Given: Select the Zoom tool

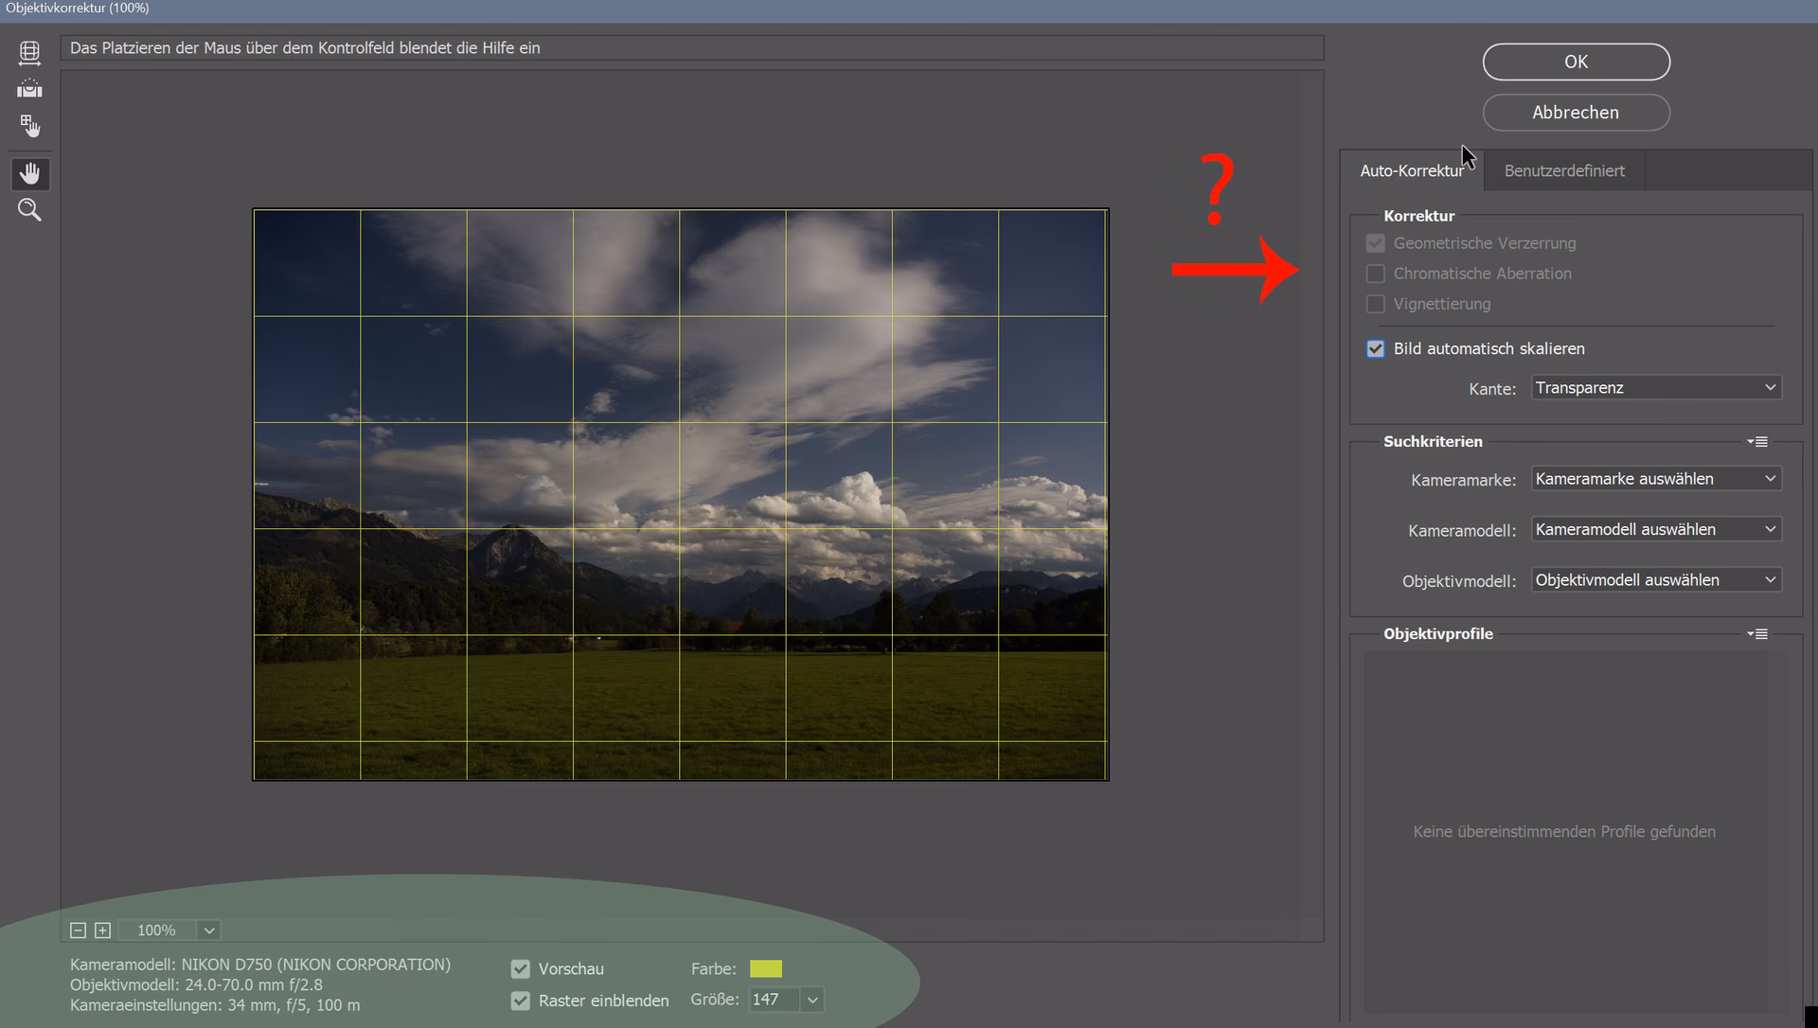Looking at the screenshot, I should pyautogui.click(x=29, y=209).
